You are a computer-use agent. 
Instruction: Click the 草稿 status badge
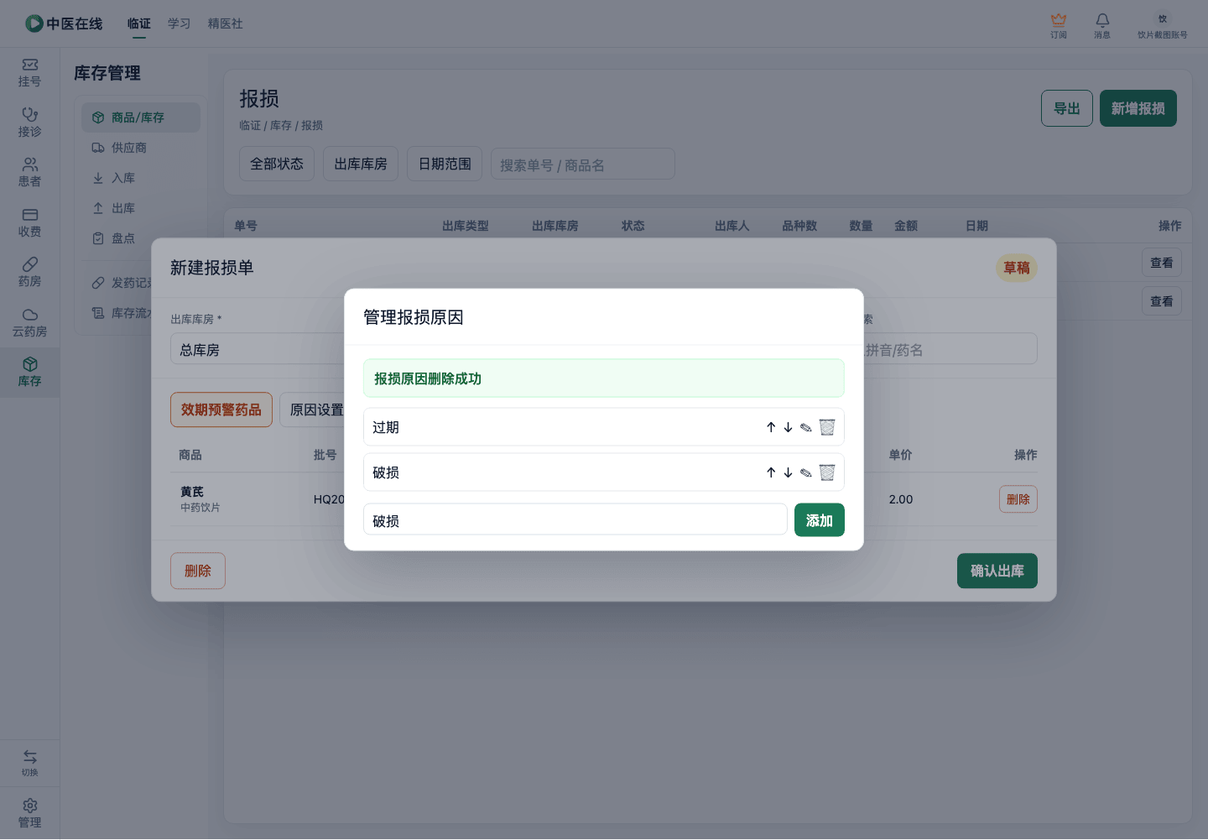[1017, 268]
